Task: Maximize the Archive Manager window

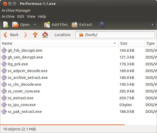Action: pyautogui.click(x=15, y=4)
